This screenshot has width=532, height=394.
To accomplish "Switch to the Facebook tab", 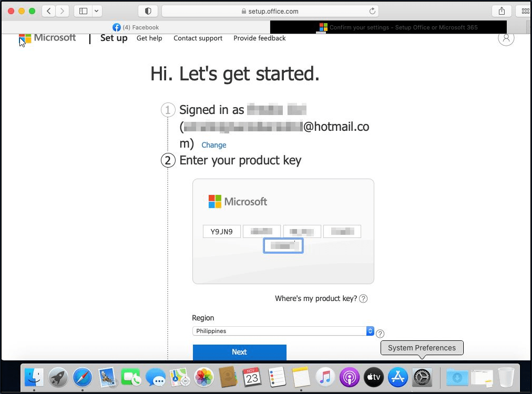I will (x=136, y=27).
